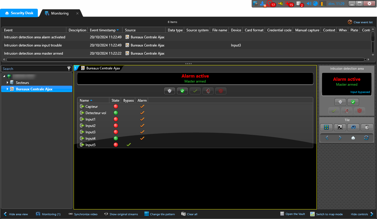Toggle Synchronize video
The height and width of the screenshot is (219, 377).
coord(83,214)
